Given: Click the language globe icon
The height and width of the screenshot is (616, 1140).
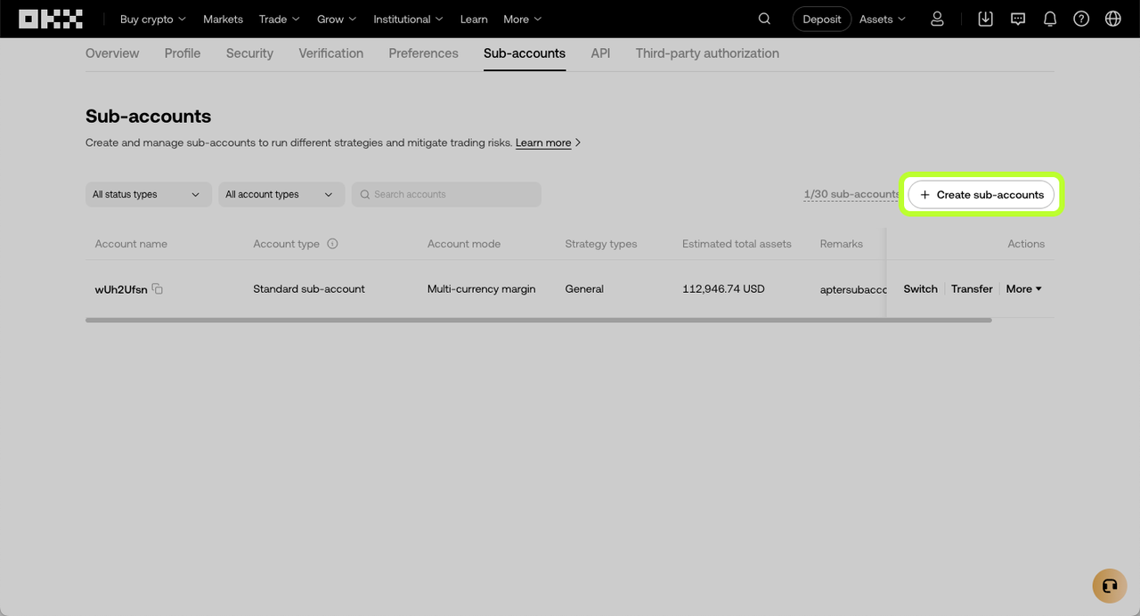Looking at the screenshot, I should pos(1112,18).
